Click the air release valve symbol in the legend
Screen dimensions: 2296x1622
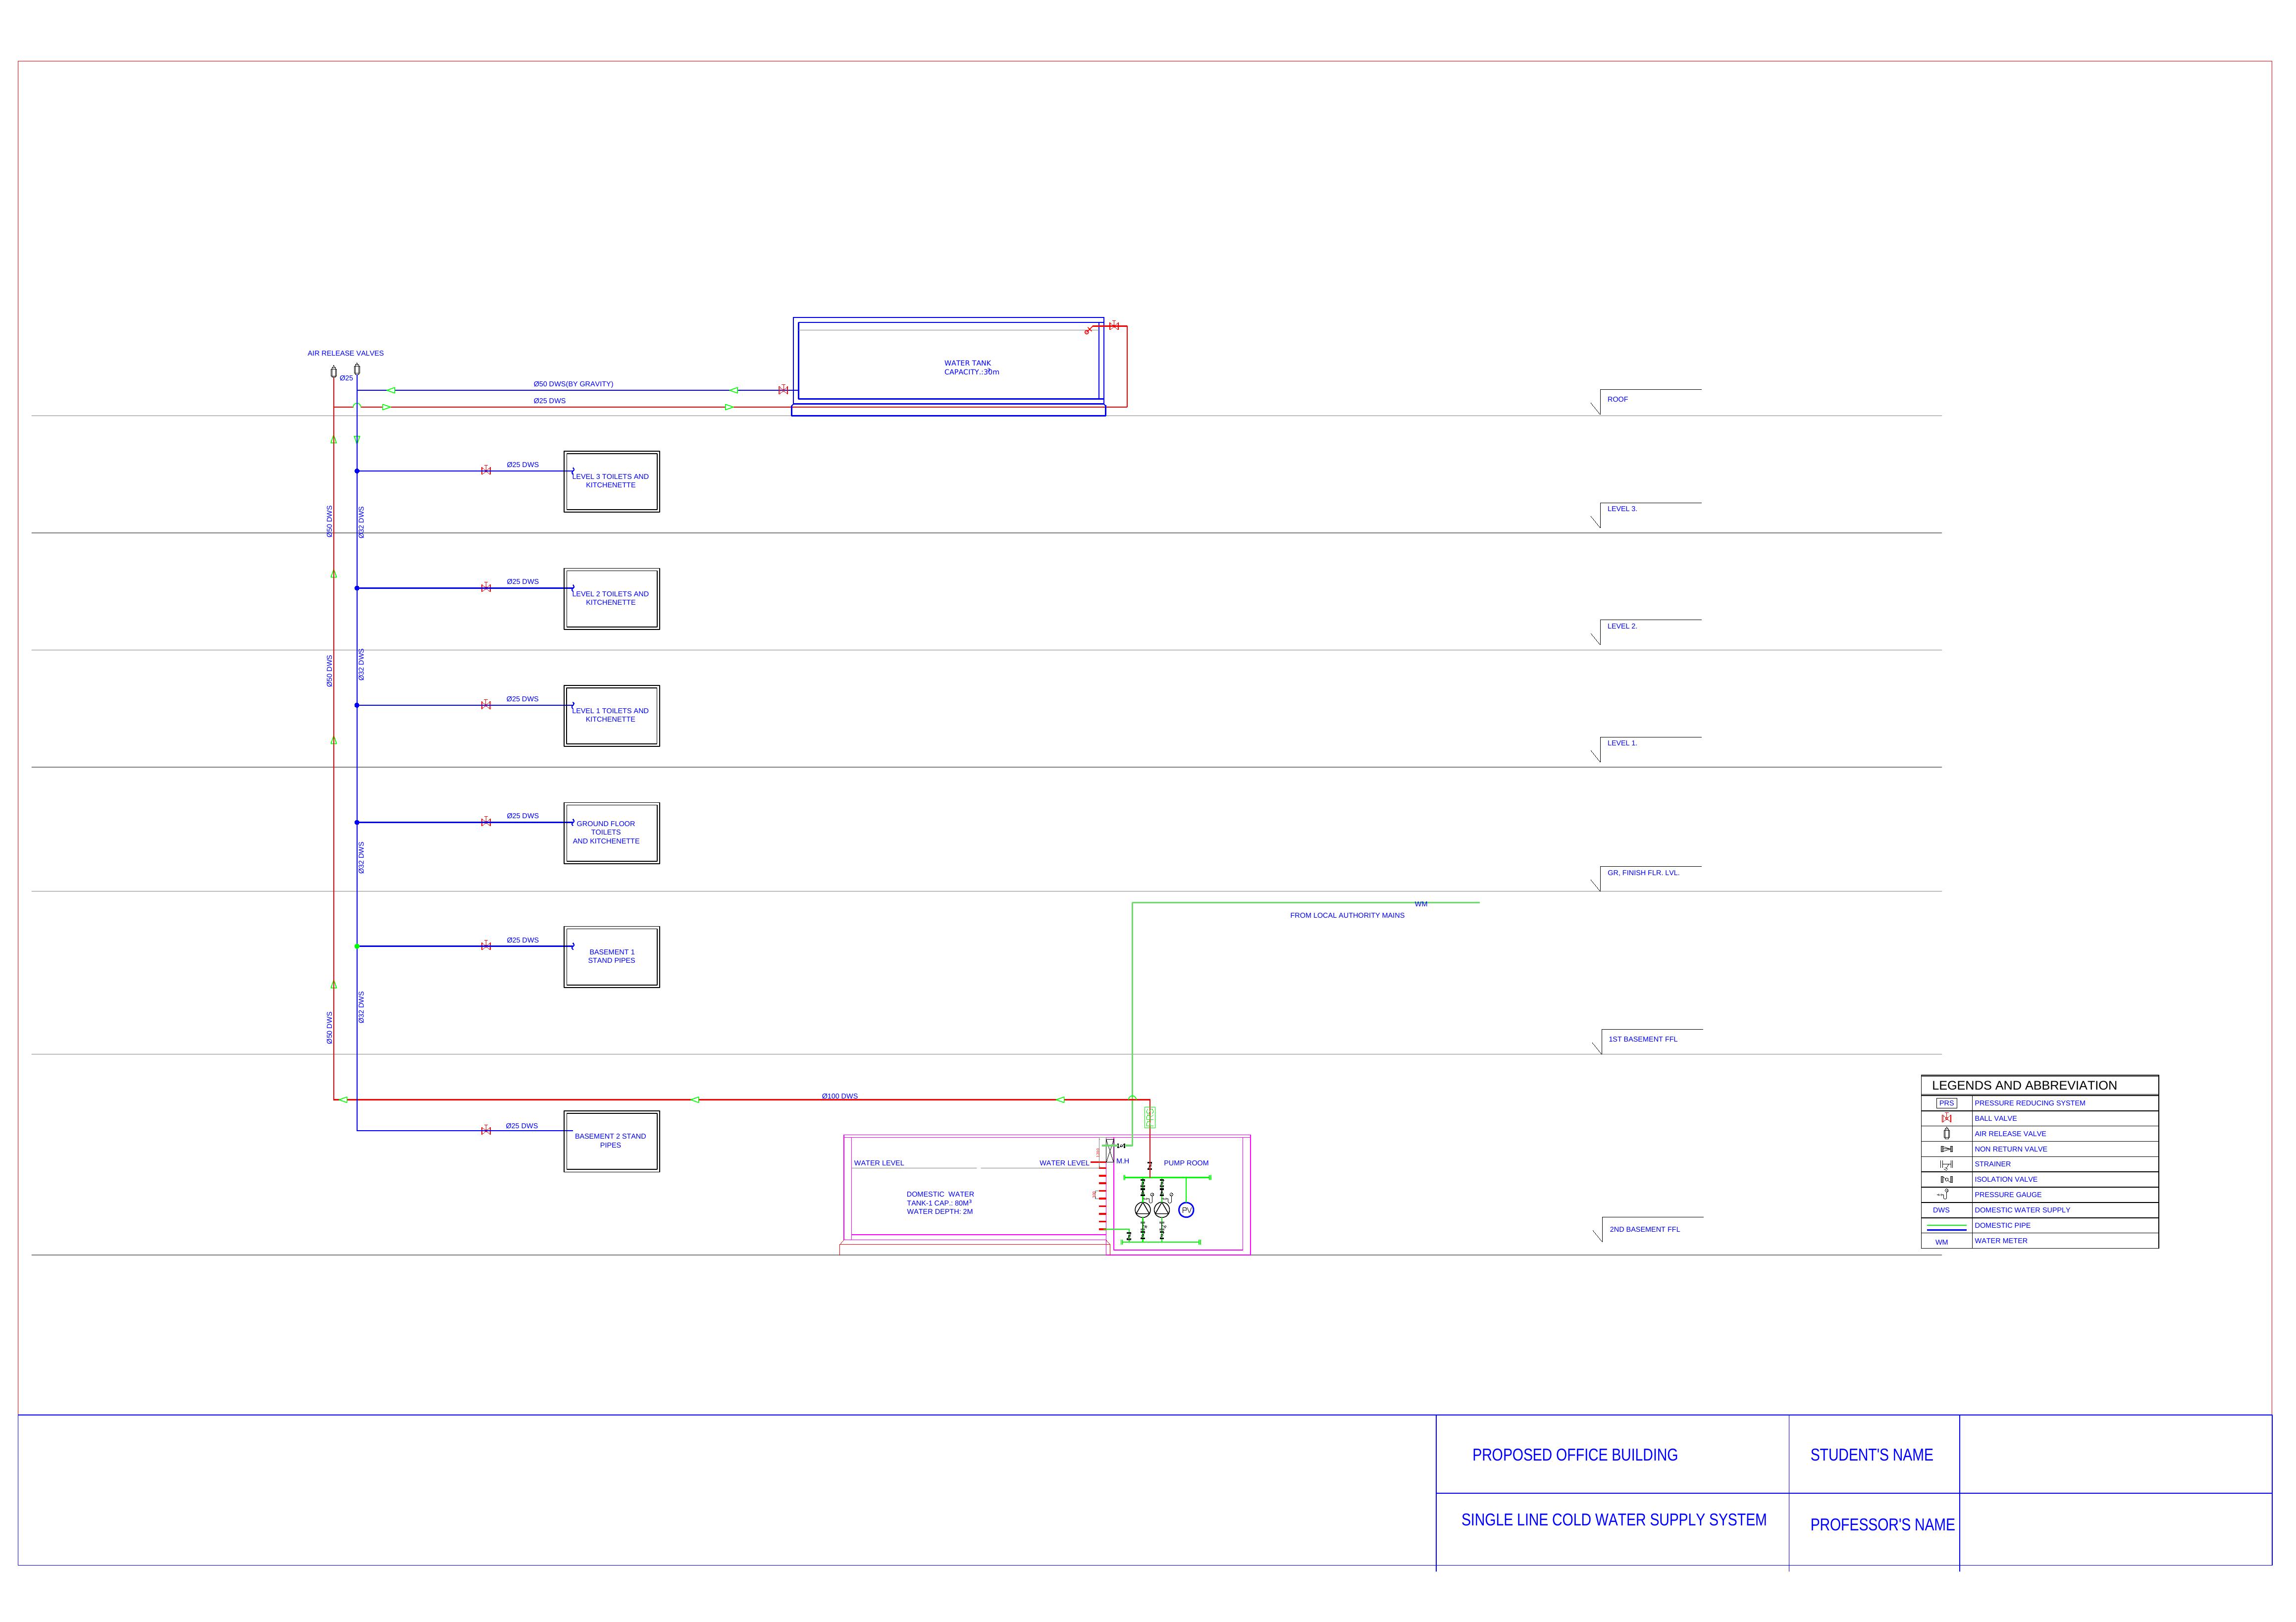pos(1946,1134)
